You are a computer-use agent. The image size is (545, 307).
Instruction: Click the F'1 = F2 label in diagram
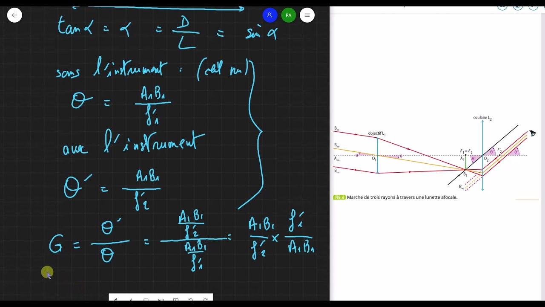[x=466, y=151]
